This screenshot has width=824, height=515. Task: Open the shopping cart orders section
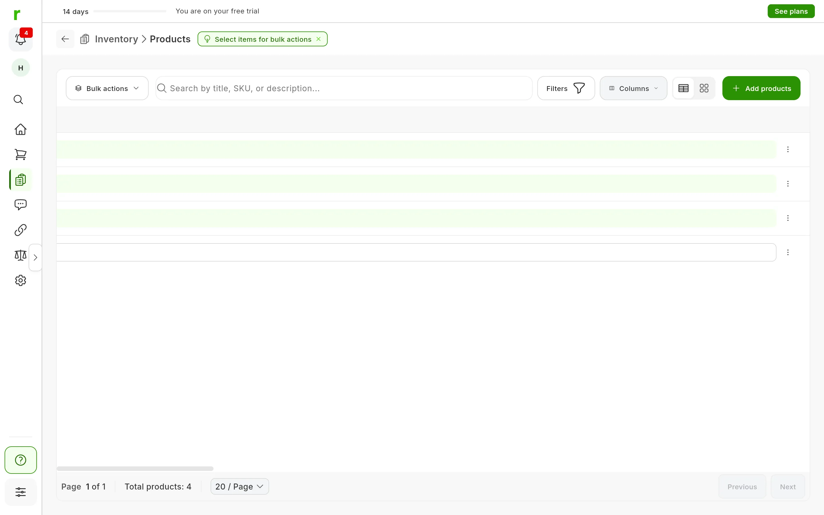(x=20, y=154)
